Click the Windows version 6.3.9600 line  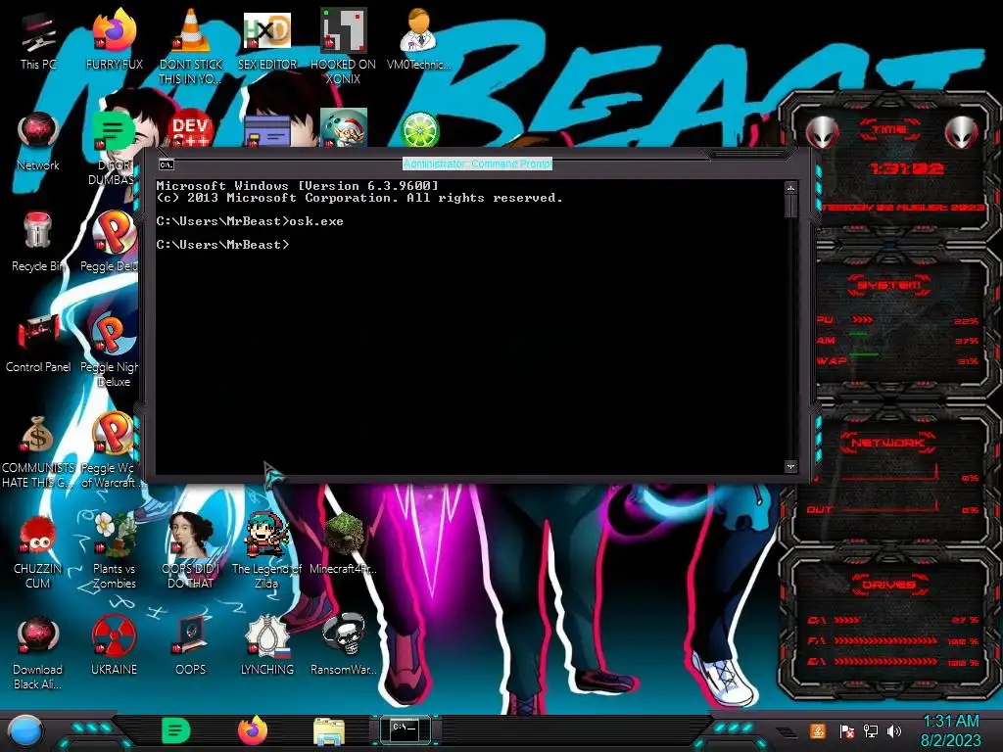298,186
